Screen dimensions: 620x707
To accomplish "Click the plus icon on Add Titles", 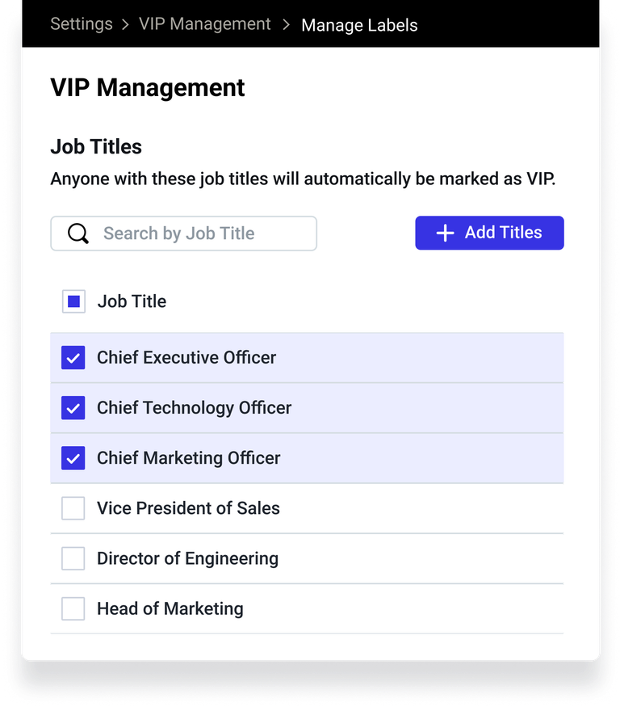I will click(x=445, y=233).
